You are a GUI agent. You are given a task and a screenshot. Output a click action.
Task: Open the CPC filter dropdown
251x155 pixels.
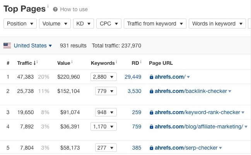click(x=109, y=24)
